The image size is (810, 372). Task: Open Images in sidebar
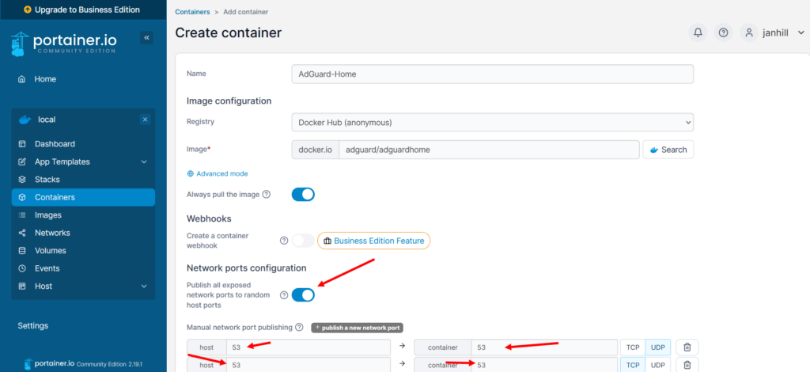(x=83, y=215)
